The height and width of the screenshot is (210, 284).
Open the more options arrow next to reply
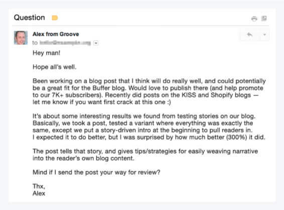[264, 35]
